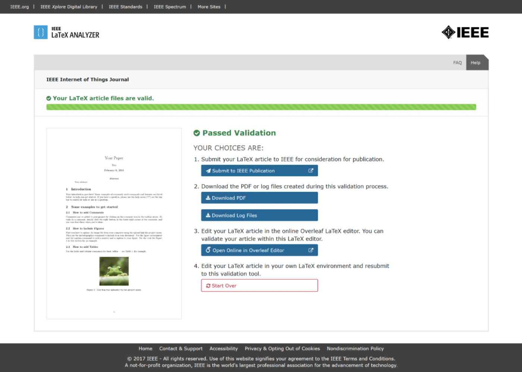The image size is (522, 372).
Task: Click the external link icon on Overleaf Editor button
Action: click(311, 250)
